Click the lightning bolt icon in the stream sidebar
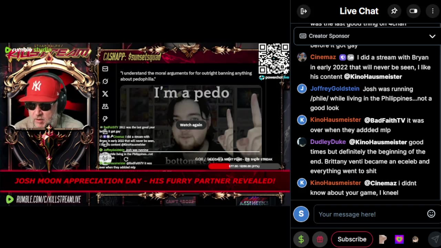 105,119
